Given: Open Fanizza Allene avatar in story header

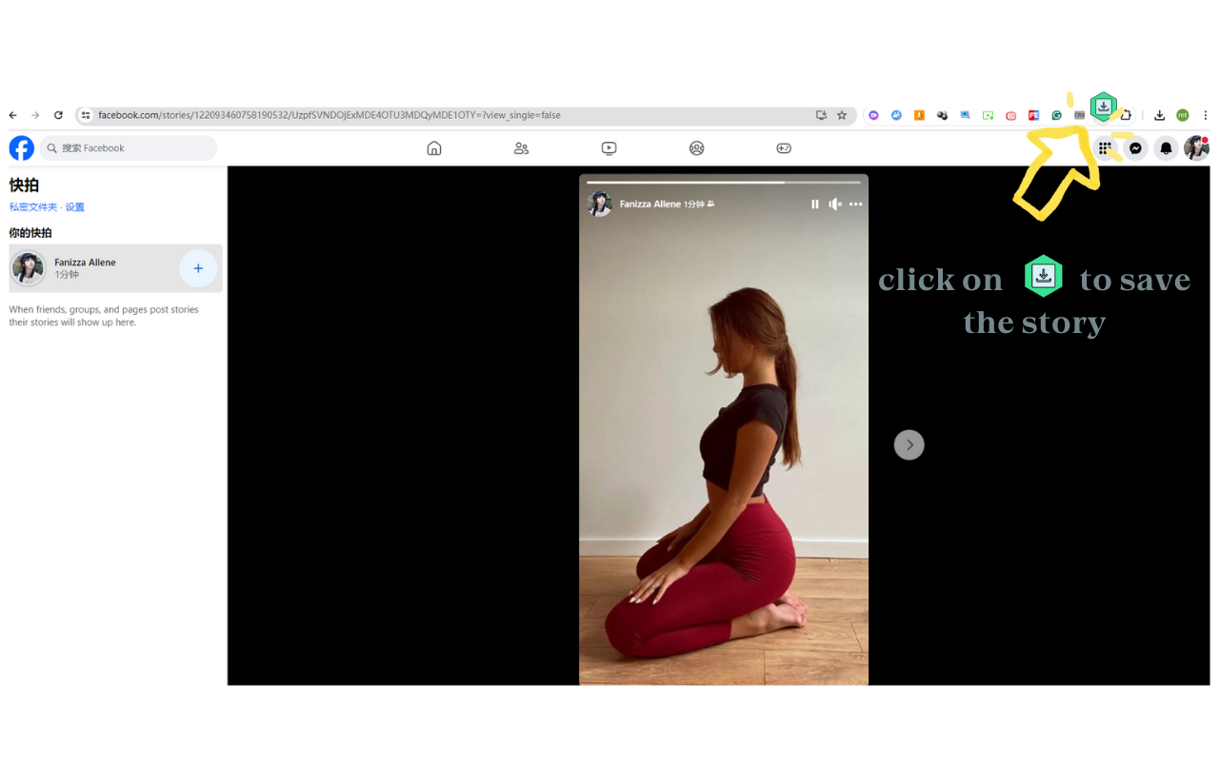Looking at the screenshot, I should (x=600, y=204).
